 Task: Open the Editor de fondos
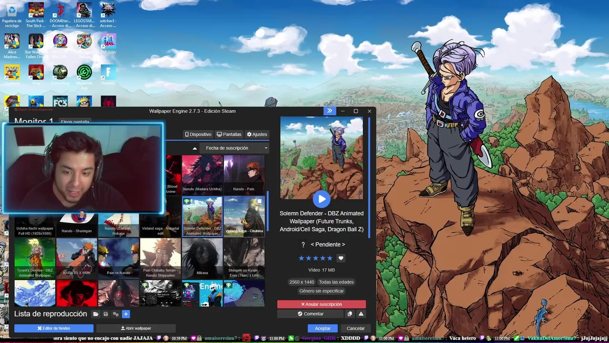(54, 328)
